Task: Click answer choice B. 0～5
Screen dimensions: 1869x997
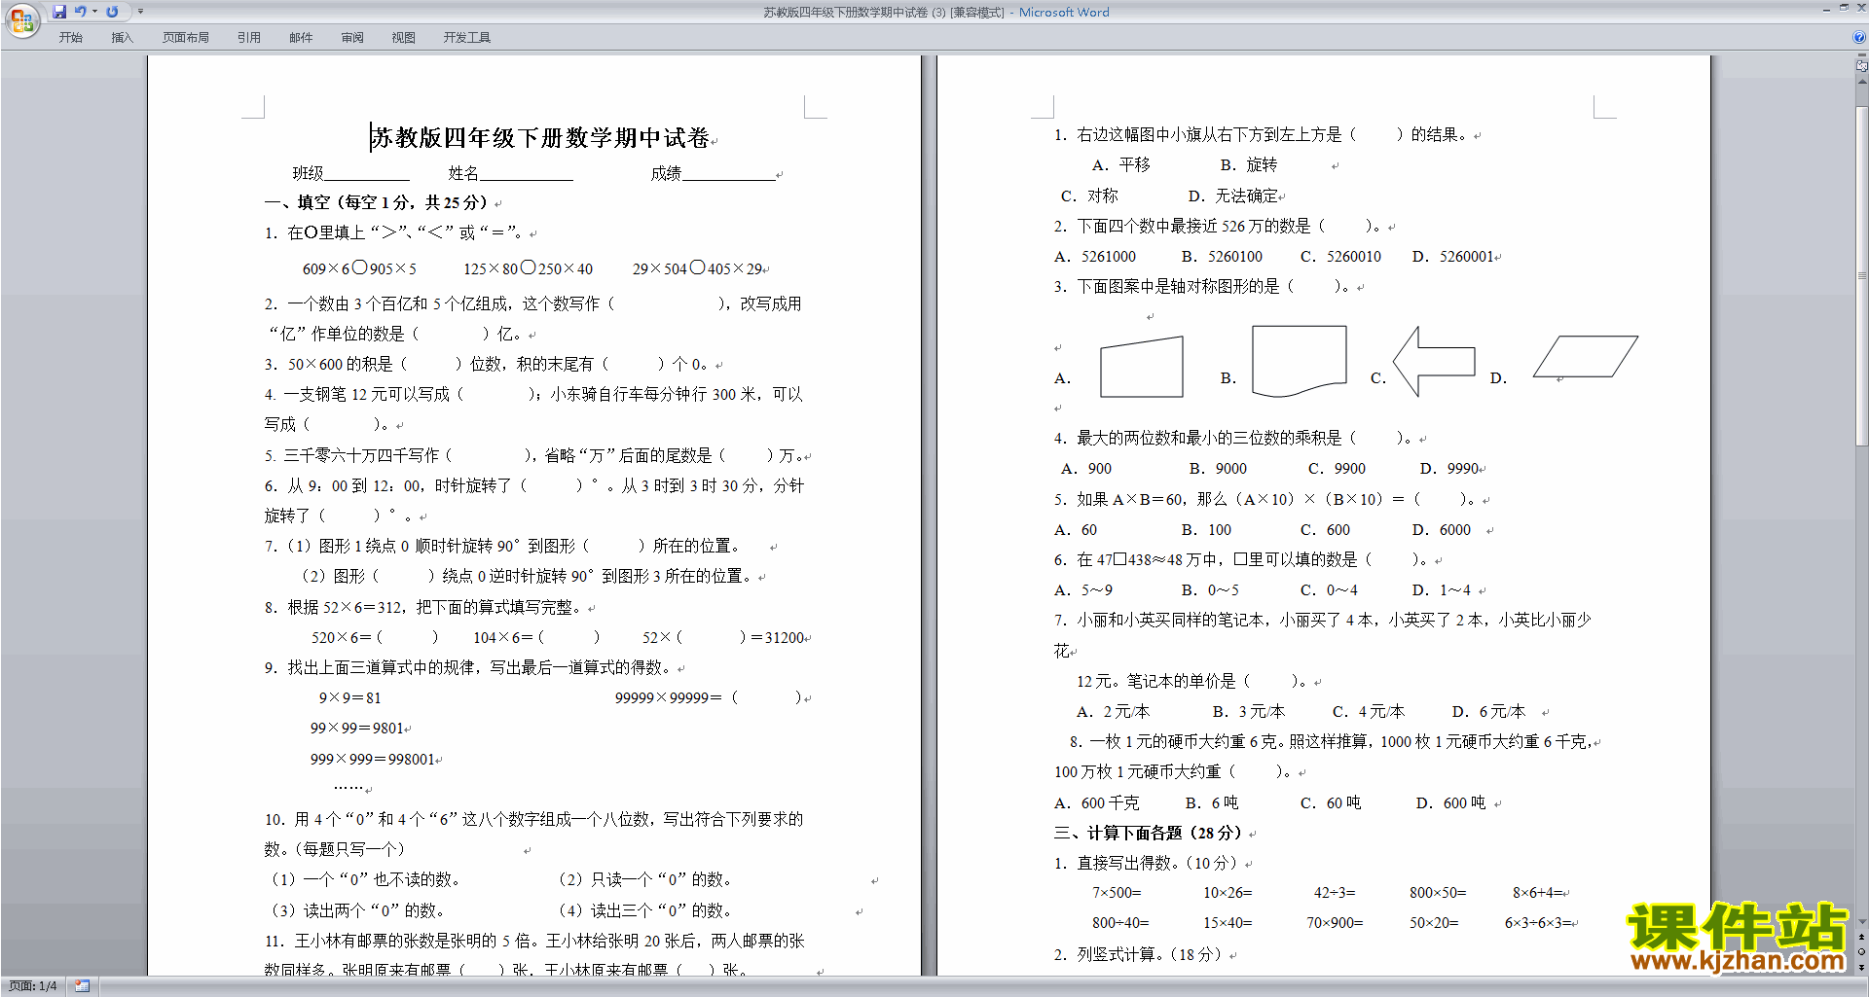Action: pyautogui.click(x=1210, y=590)
